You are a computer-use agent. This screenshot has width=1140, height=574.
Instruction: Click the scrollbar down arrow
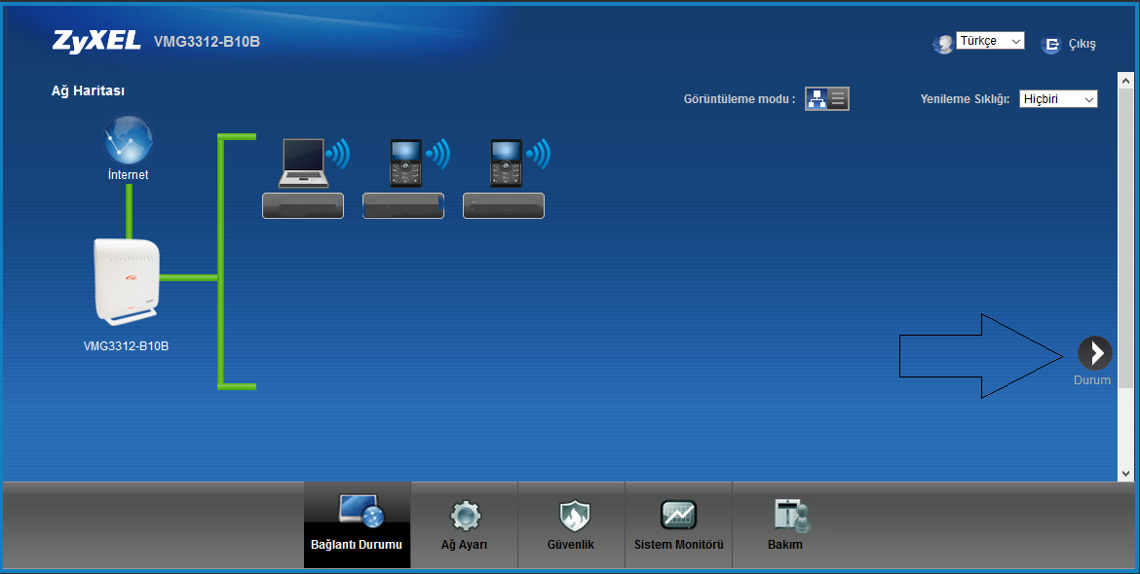[x=1126, y=473]
